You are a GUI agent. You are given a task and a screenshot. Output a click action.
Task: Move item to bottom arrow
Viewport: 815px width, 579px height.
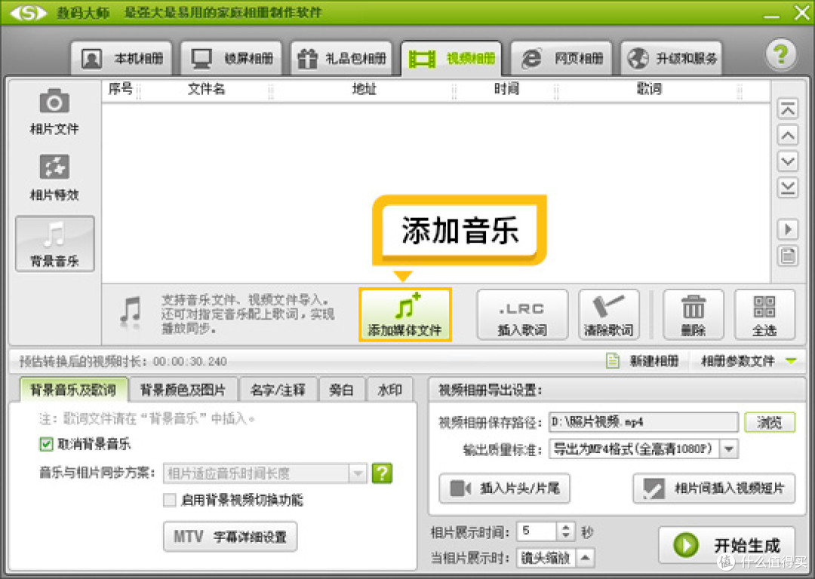[787, 188]
